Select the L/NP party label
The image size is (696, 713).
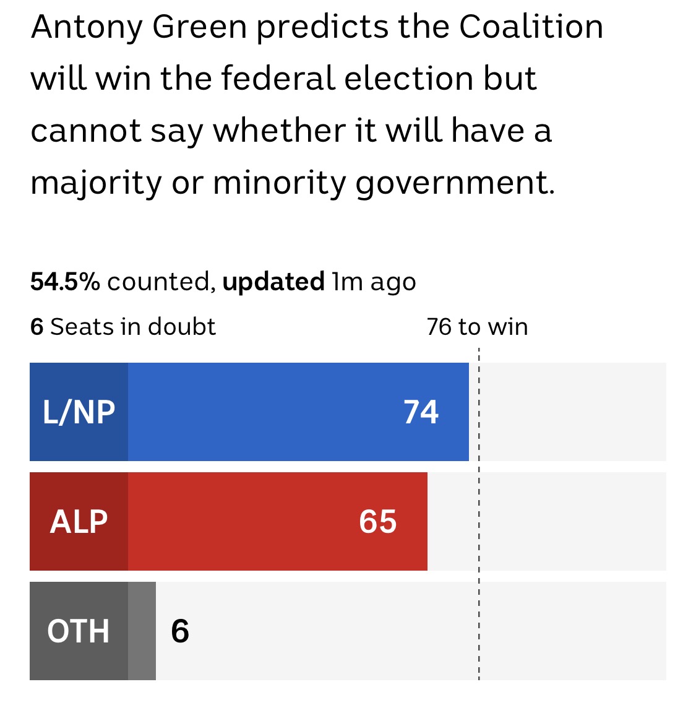79,412
